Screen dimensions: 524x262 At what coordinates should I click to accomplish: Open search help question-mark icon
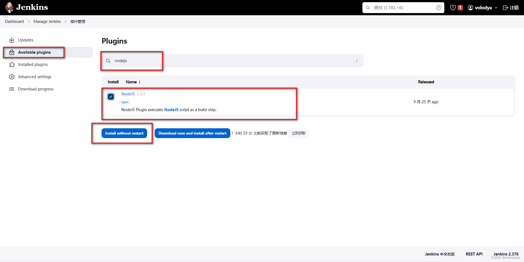[439, 8]
